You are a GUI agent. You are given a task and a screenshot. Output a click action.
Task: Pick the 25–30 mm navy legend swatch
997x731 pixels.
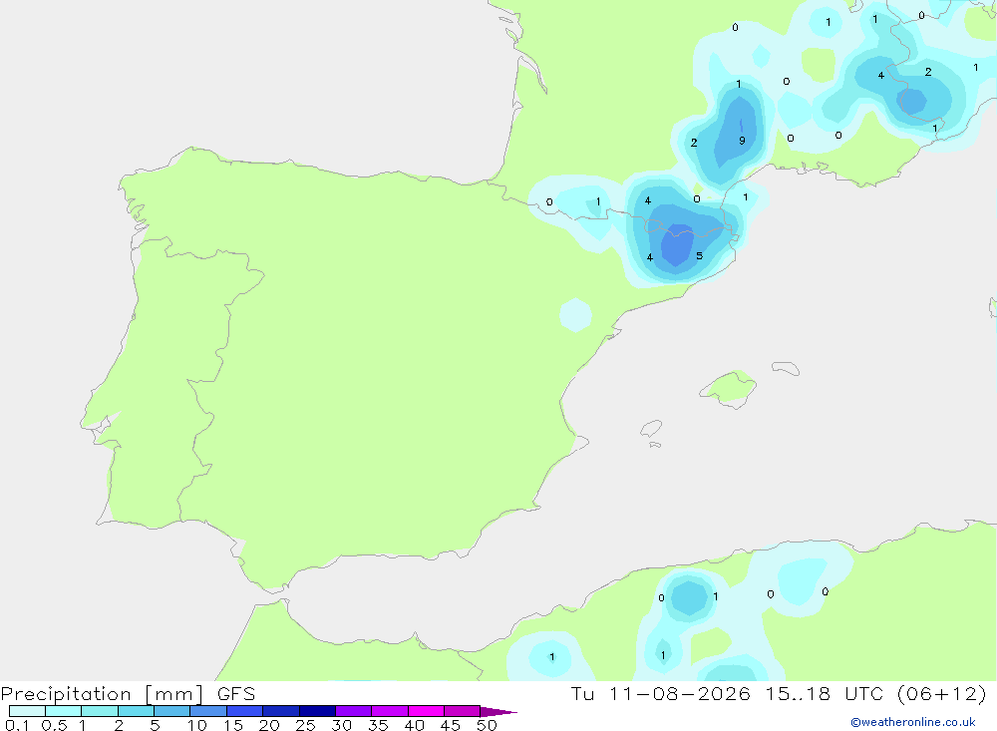tap(317, 711)
